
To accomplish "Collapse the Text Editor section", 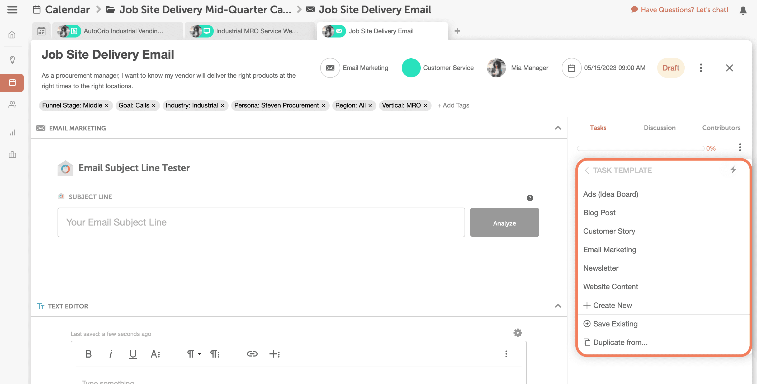I will click(x=558, y=306).
